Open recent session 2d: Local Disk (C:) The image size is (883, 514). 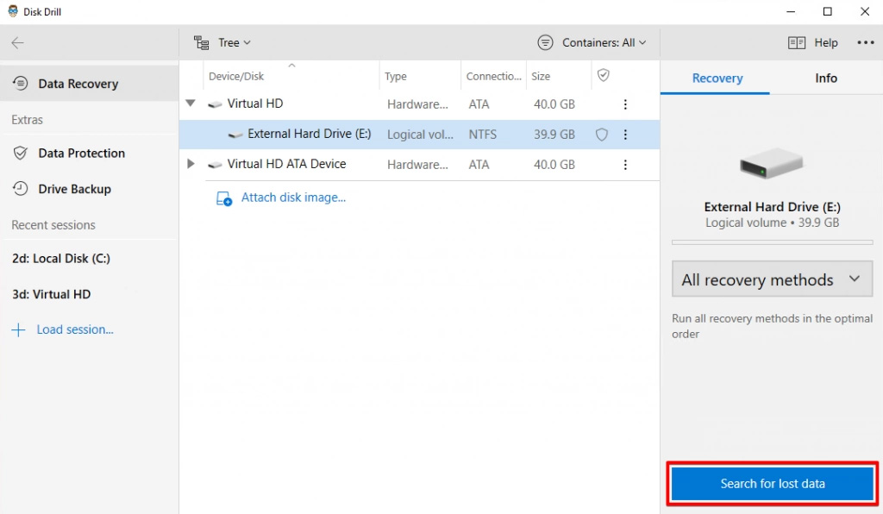61,259
